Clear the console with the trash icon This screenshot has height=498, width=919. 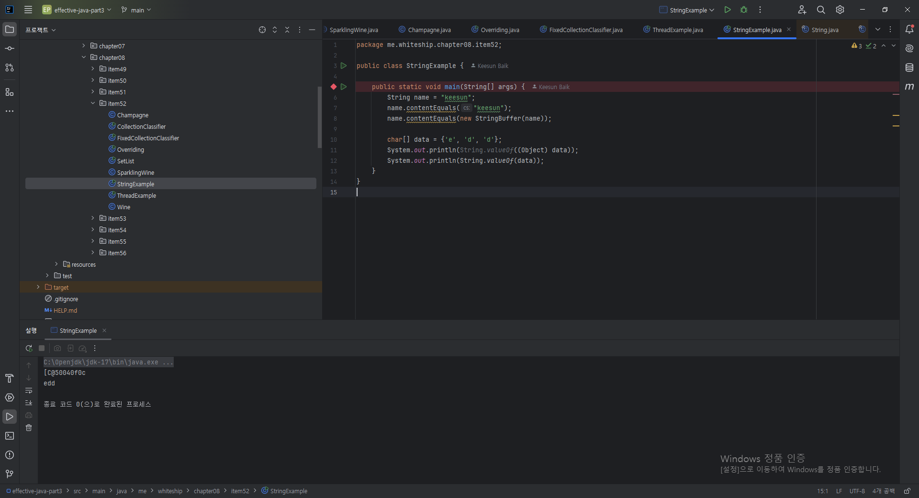(x=29, y=428)
